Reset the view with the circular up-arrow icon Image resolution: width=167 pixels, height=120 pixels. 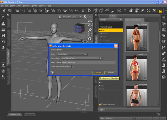(x=90, y=39)
